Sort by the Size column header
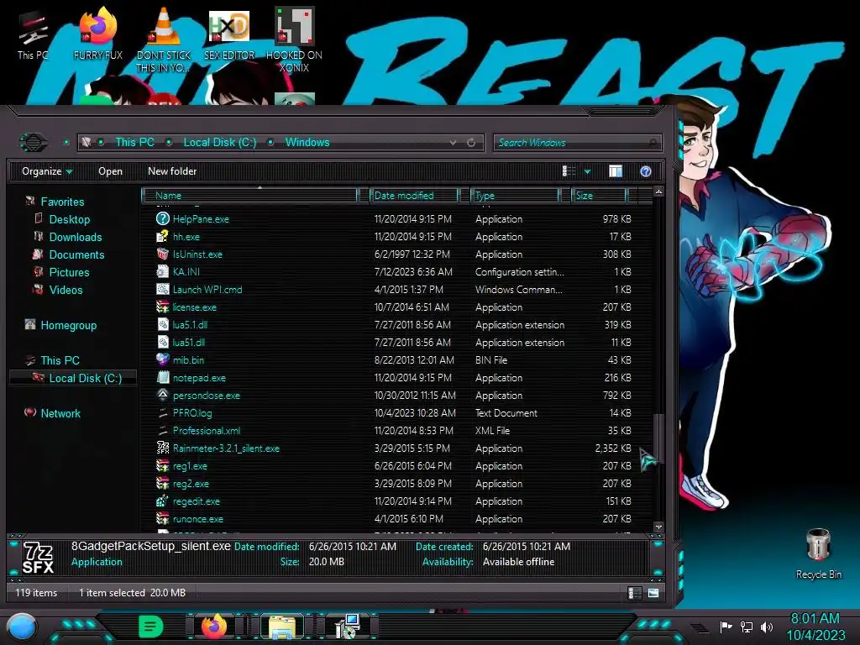 599,196
